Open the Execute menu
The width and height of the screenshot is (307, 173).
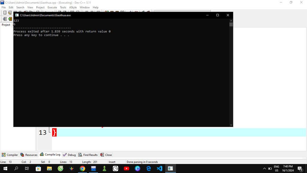point(52,8)
